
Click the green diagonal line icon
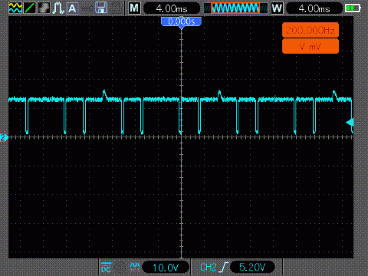coord(30,8)
